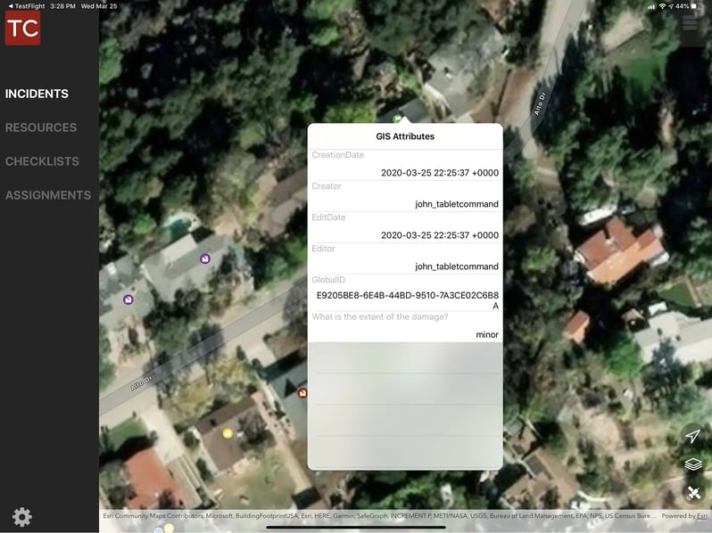Tap the satellite icon button
The height and width of the screenshot is (533, 712).
coord(693,493)
